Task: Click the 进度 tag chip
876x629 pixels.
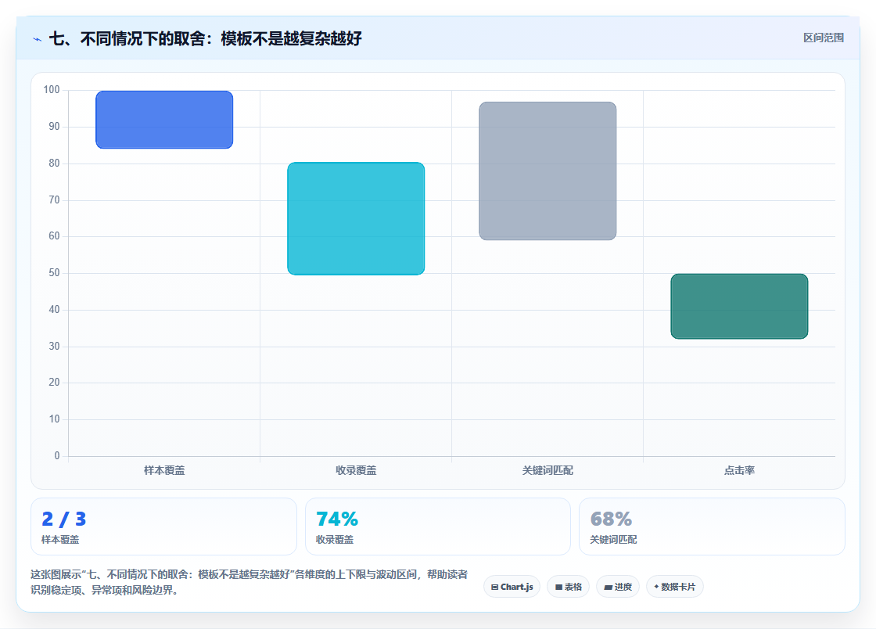Action: click(618, 587)
